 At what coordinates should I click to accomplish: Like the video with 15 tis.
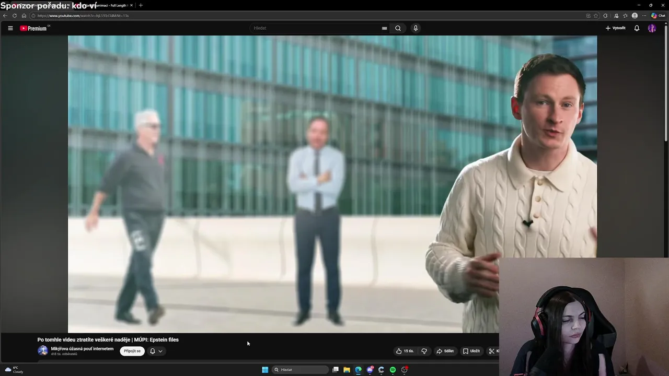[x=405, y=351]
